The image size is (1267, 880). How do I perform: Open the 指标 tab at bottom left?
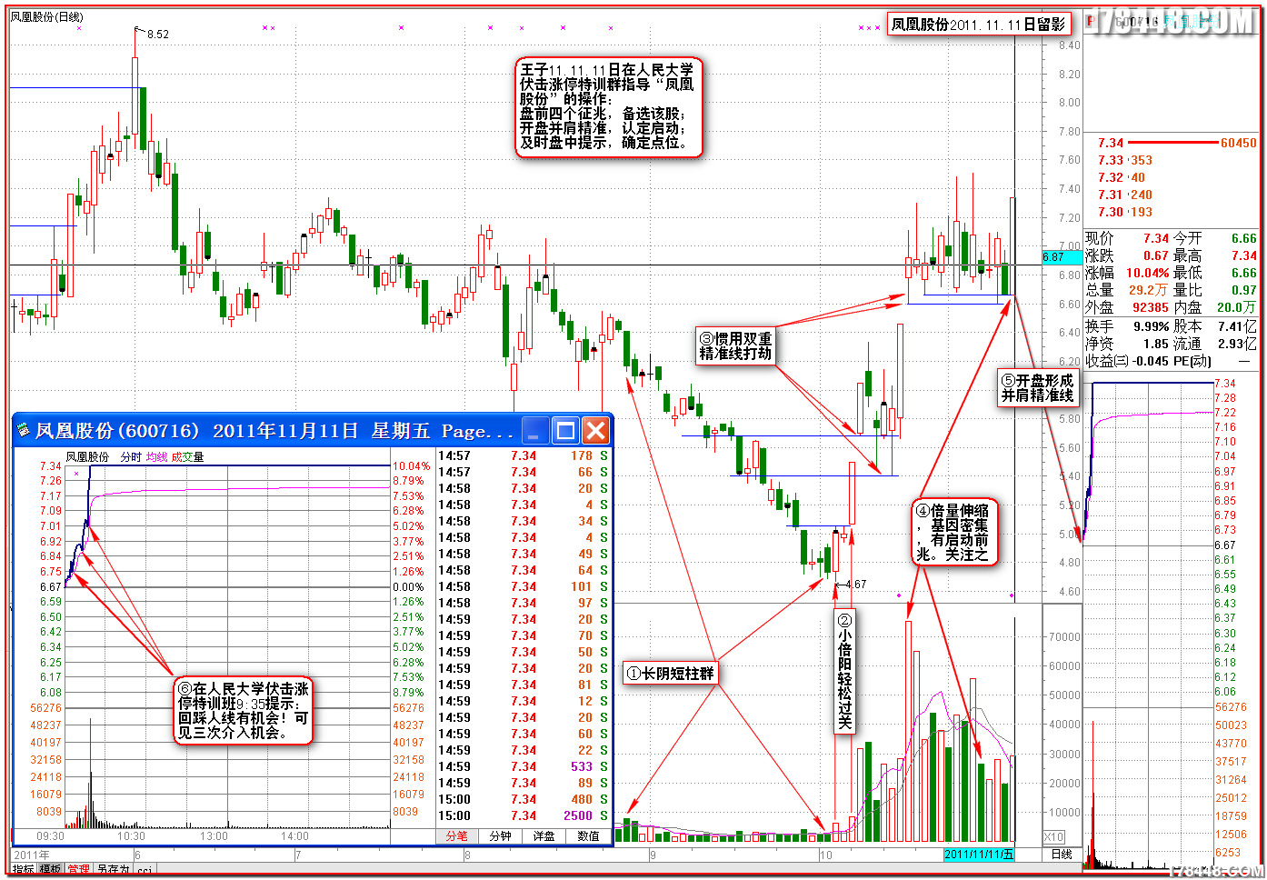click(x=24, y=870)
